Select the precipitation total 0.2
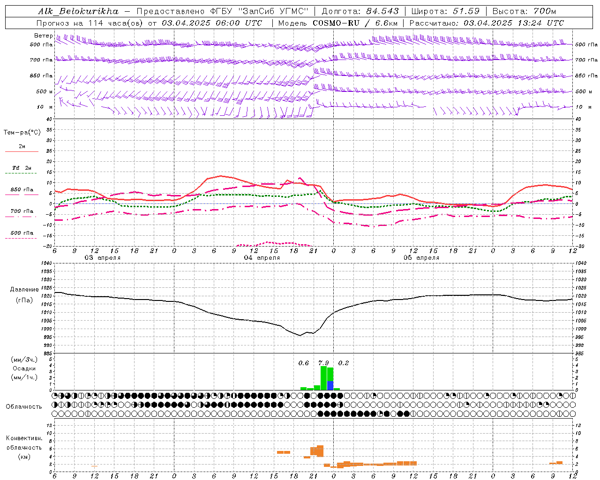600x480 pixels. click(x=344, y=363)
